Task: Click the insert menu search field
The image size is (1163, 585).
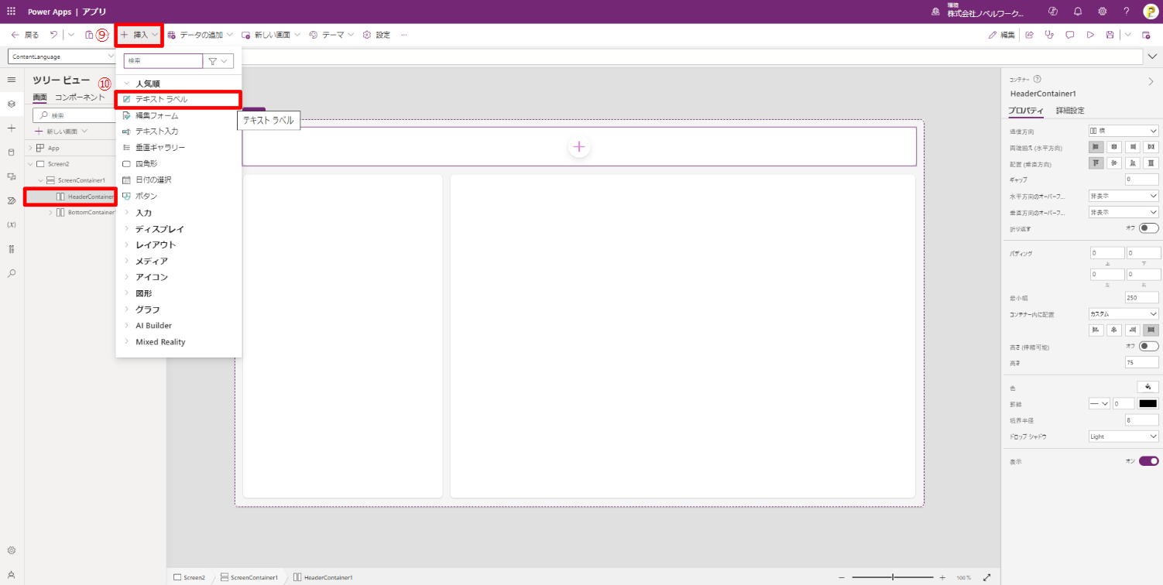Action: 163,60
